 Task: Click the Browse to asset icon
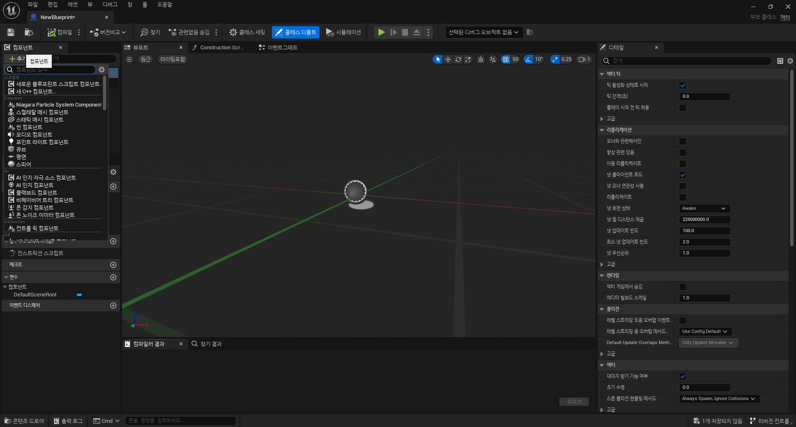coord(29,32)
